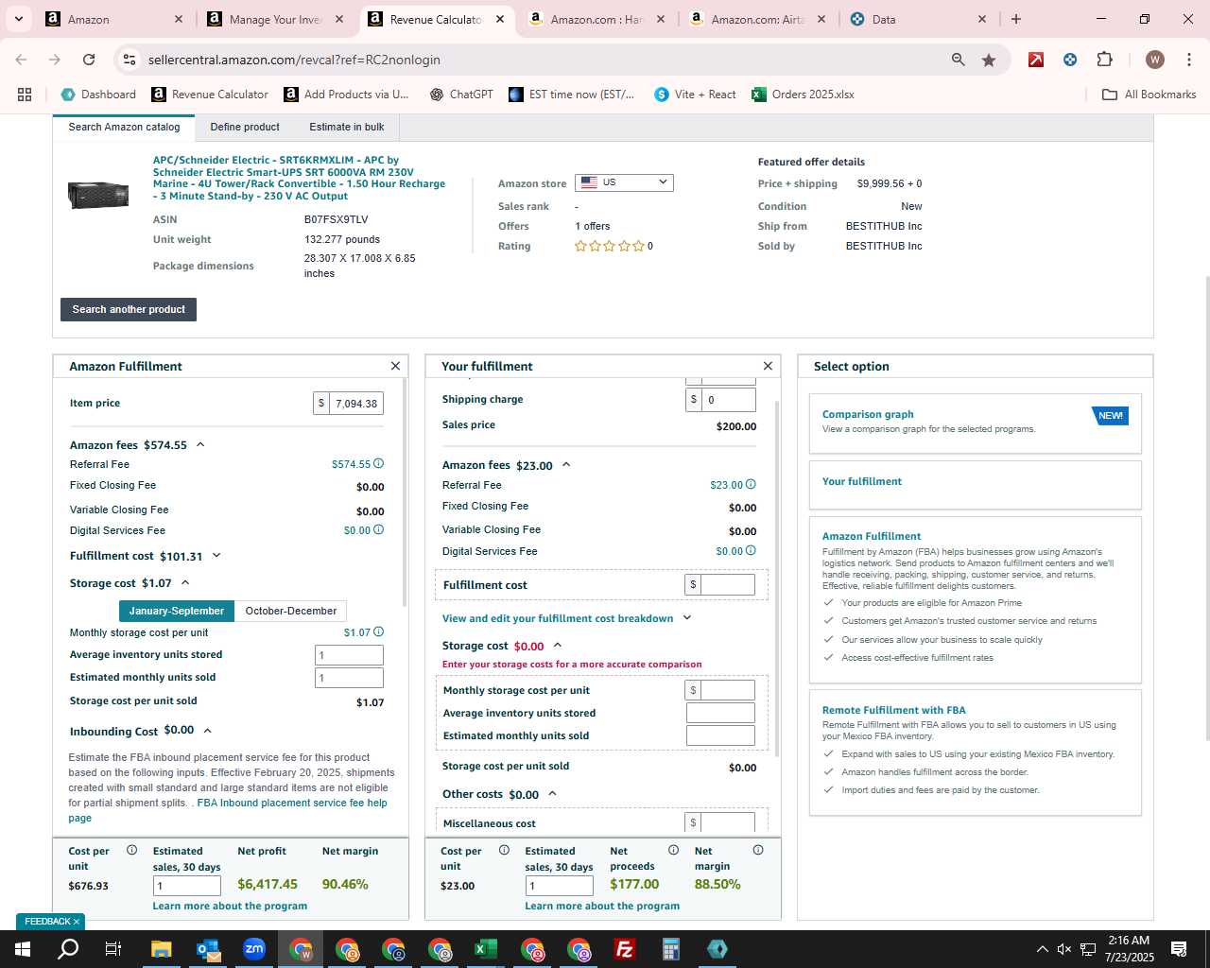Viewport: 1210px width, 968px height.
Task: Collapse Storage cost $1.07 section
Action: 185,582
